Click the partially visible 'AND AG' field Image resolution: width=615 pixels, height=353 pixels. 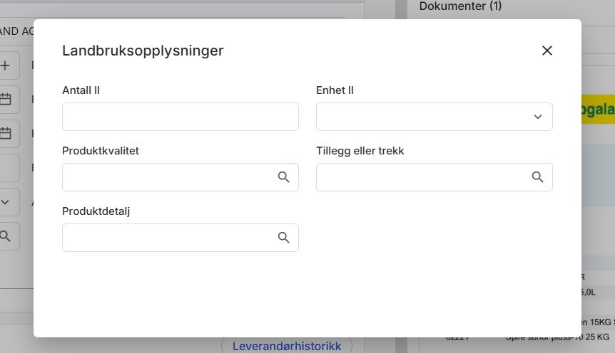pyautogui.click(x=17, y=31)
